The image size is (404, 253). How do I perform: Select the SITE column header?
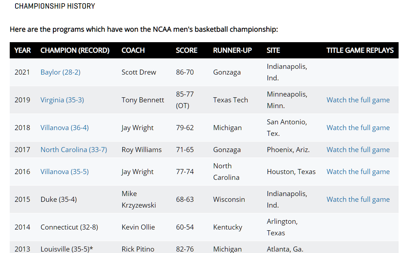click(x=273, y=50)
